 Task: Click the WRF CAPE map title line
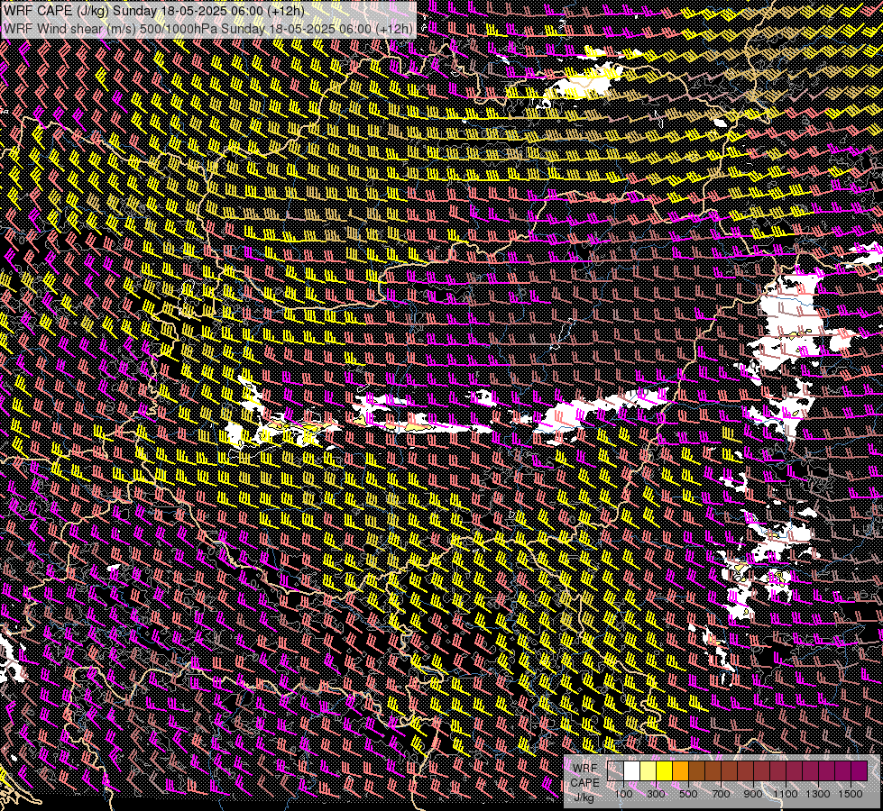(x=153, y=11)
